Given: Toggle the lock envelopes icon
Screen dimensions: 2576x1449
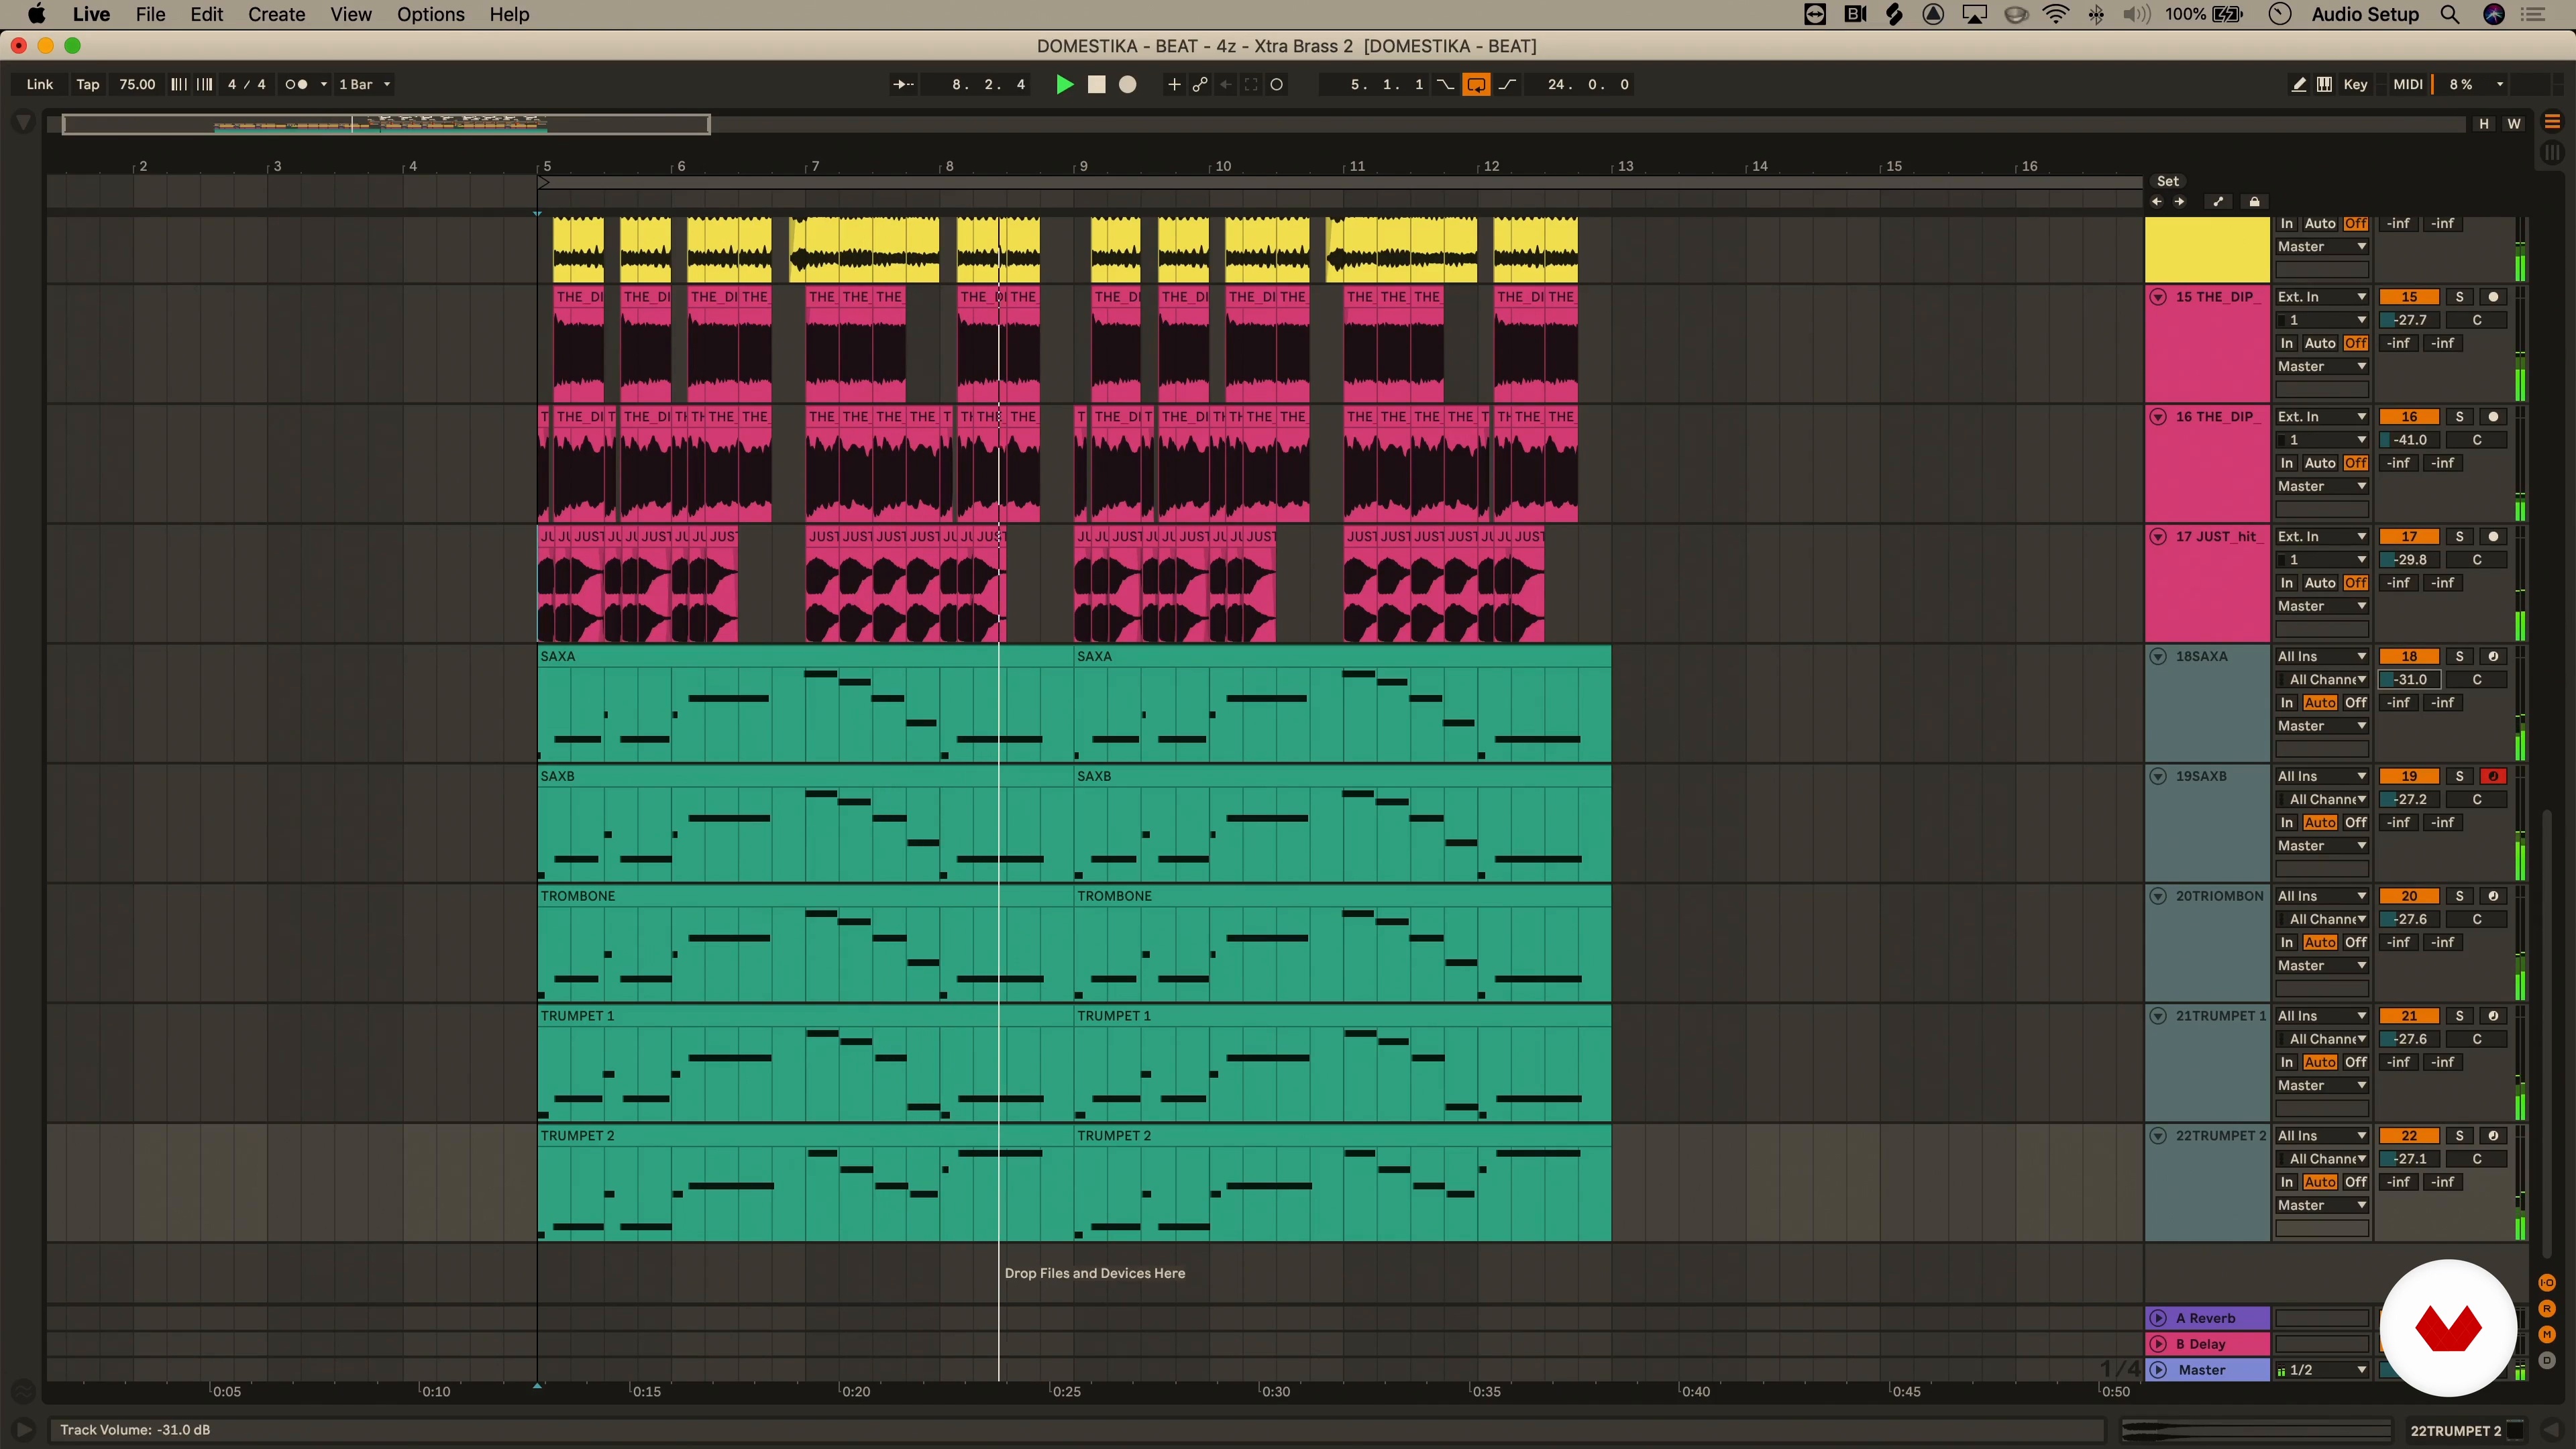Looking at the screenshot, I should tap(2254, 202).
